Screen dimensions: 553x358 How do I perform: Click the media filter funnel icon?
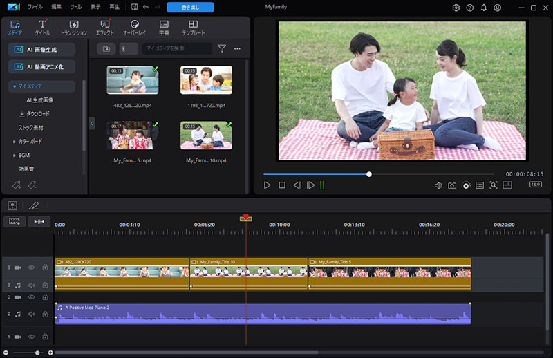(x=222, y=49)
